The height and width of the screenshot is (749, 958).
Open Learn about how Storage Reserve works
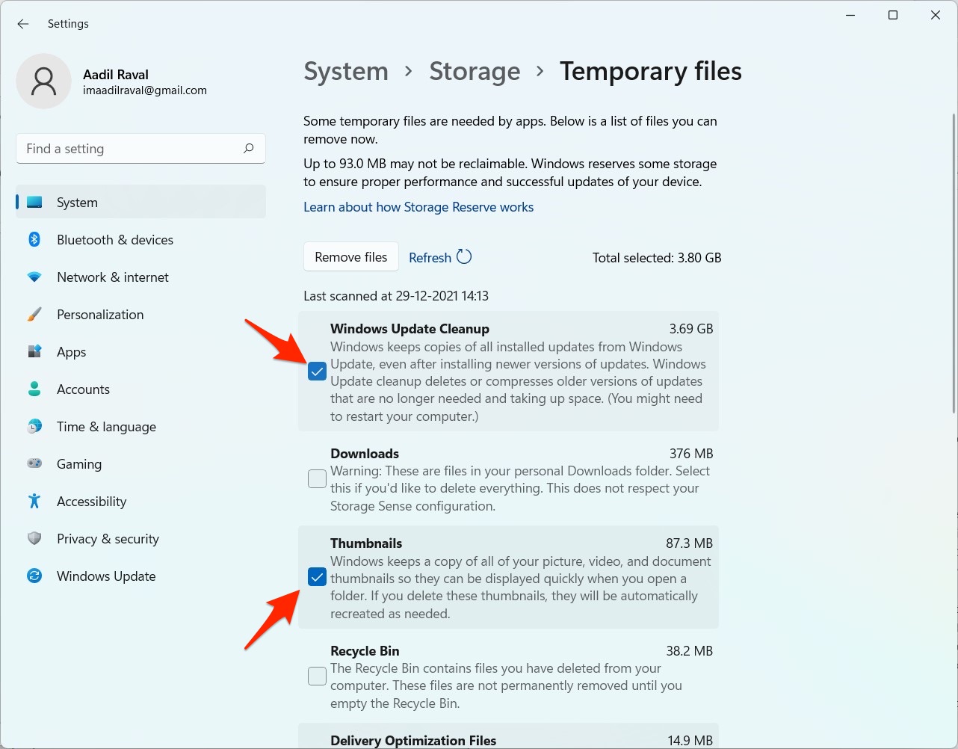(x=418, y=207)
